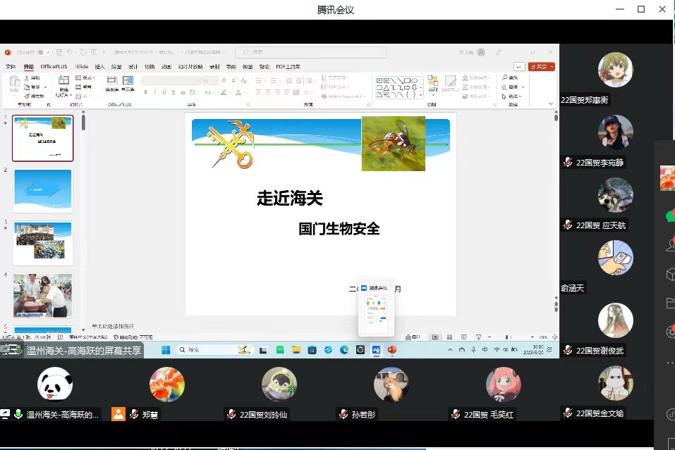This screenshot has width=675, height=450.
Task: Open the comments speech-bubble icon beside Share
Action: pyautogui.click(x=519, y=66)
